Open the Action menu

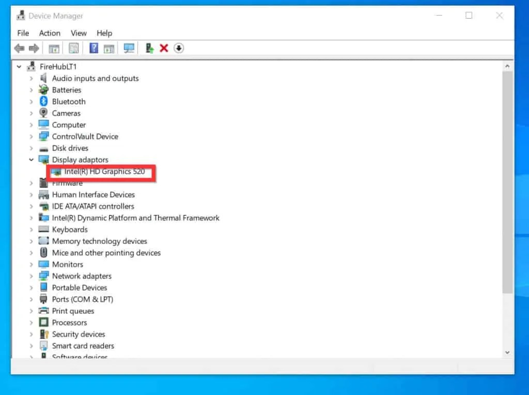[x=50, y=33]
